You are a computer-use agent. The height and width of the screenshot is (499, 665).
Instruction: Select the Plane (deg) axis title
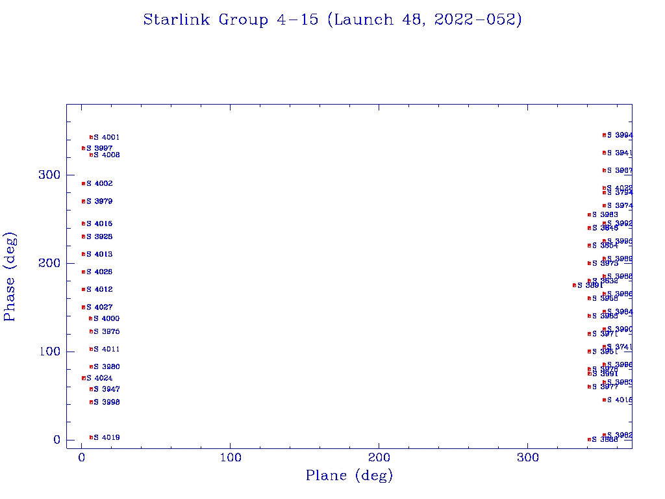[349, 475]
